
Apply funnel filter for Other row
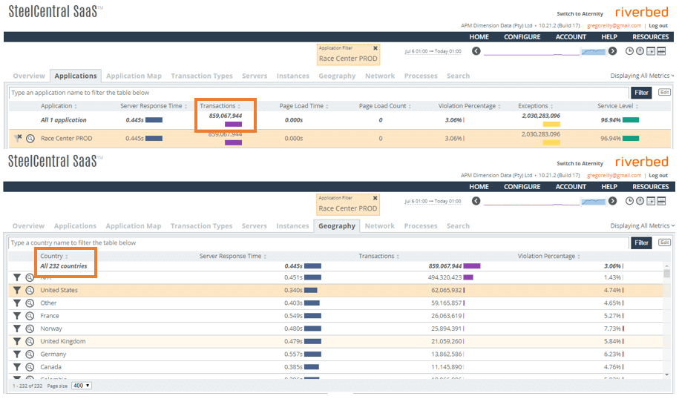click(17, 303)
